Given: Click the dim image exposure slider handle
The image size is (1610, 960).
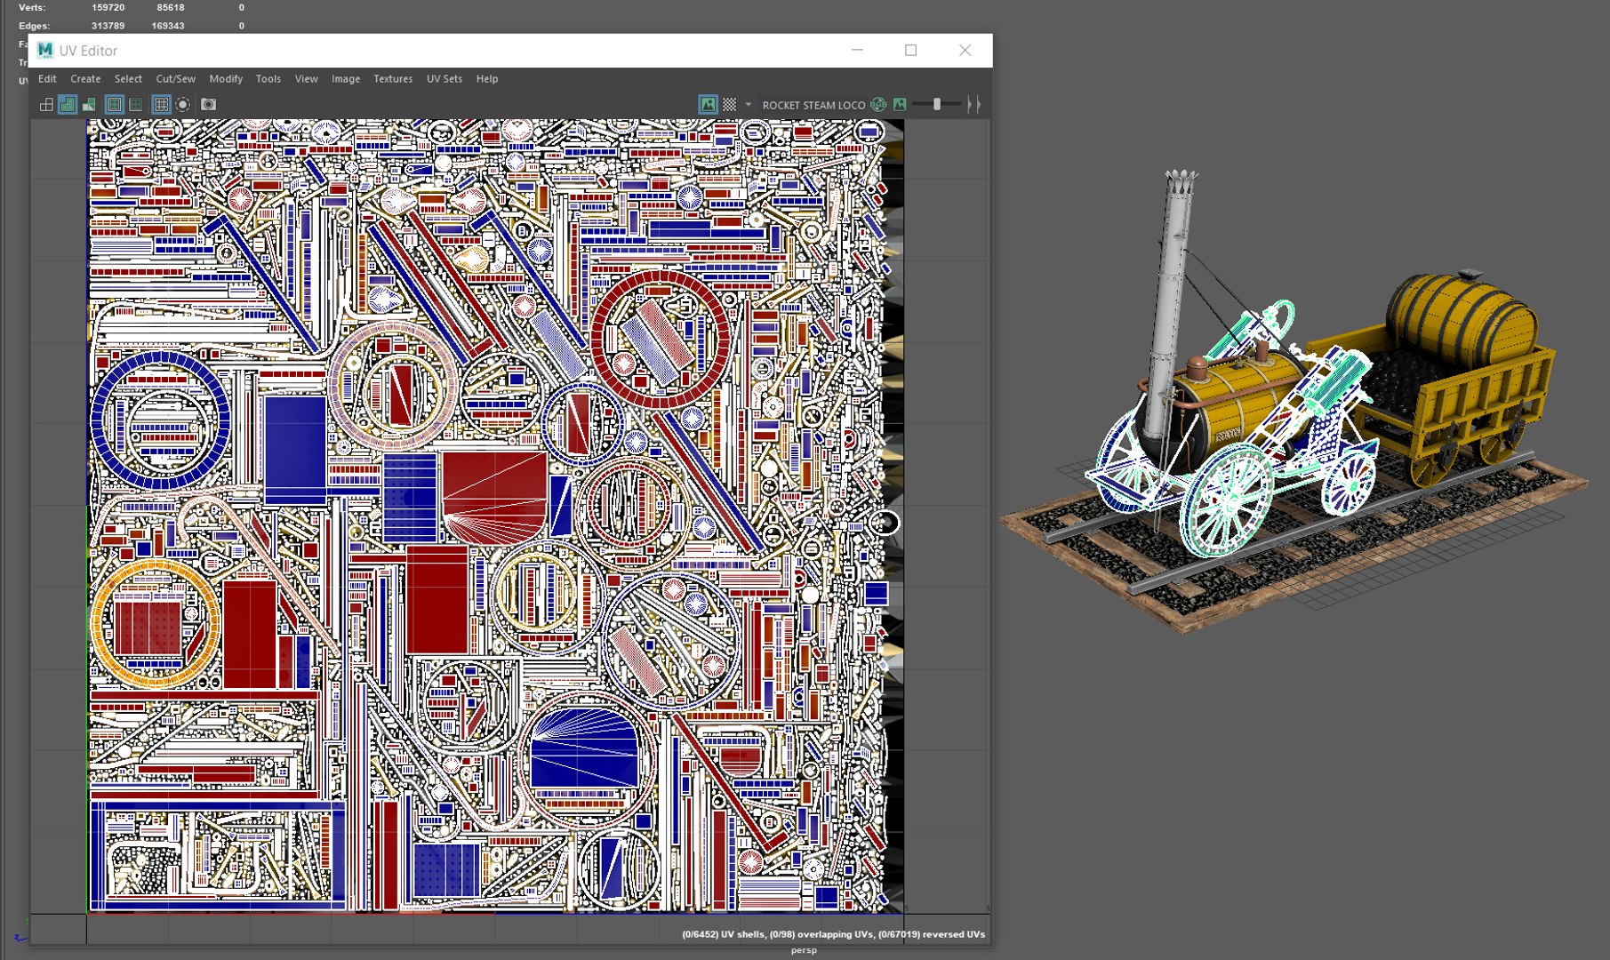Looking at the screenshot, I should click(x=936, y=105).
